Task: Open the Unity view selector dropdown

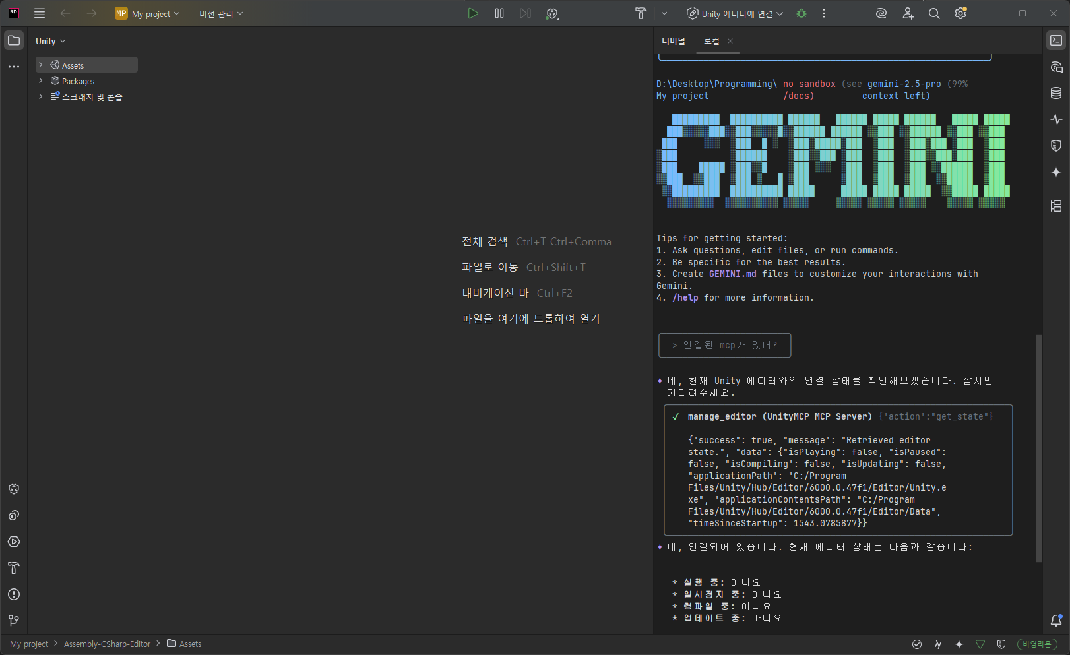Action: [x=51, y=41]
